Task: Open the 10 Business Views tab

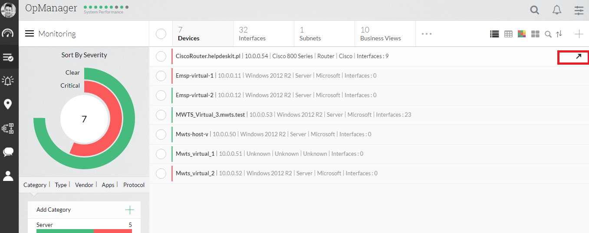Action: tap(385, 34)
